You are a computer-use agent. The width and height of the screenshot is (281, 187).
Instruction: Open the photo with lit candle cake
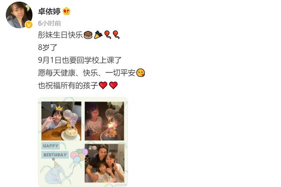coord(104,121)
